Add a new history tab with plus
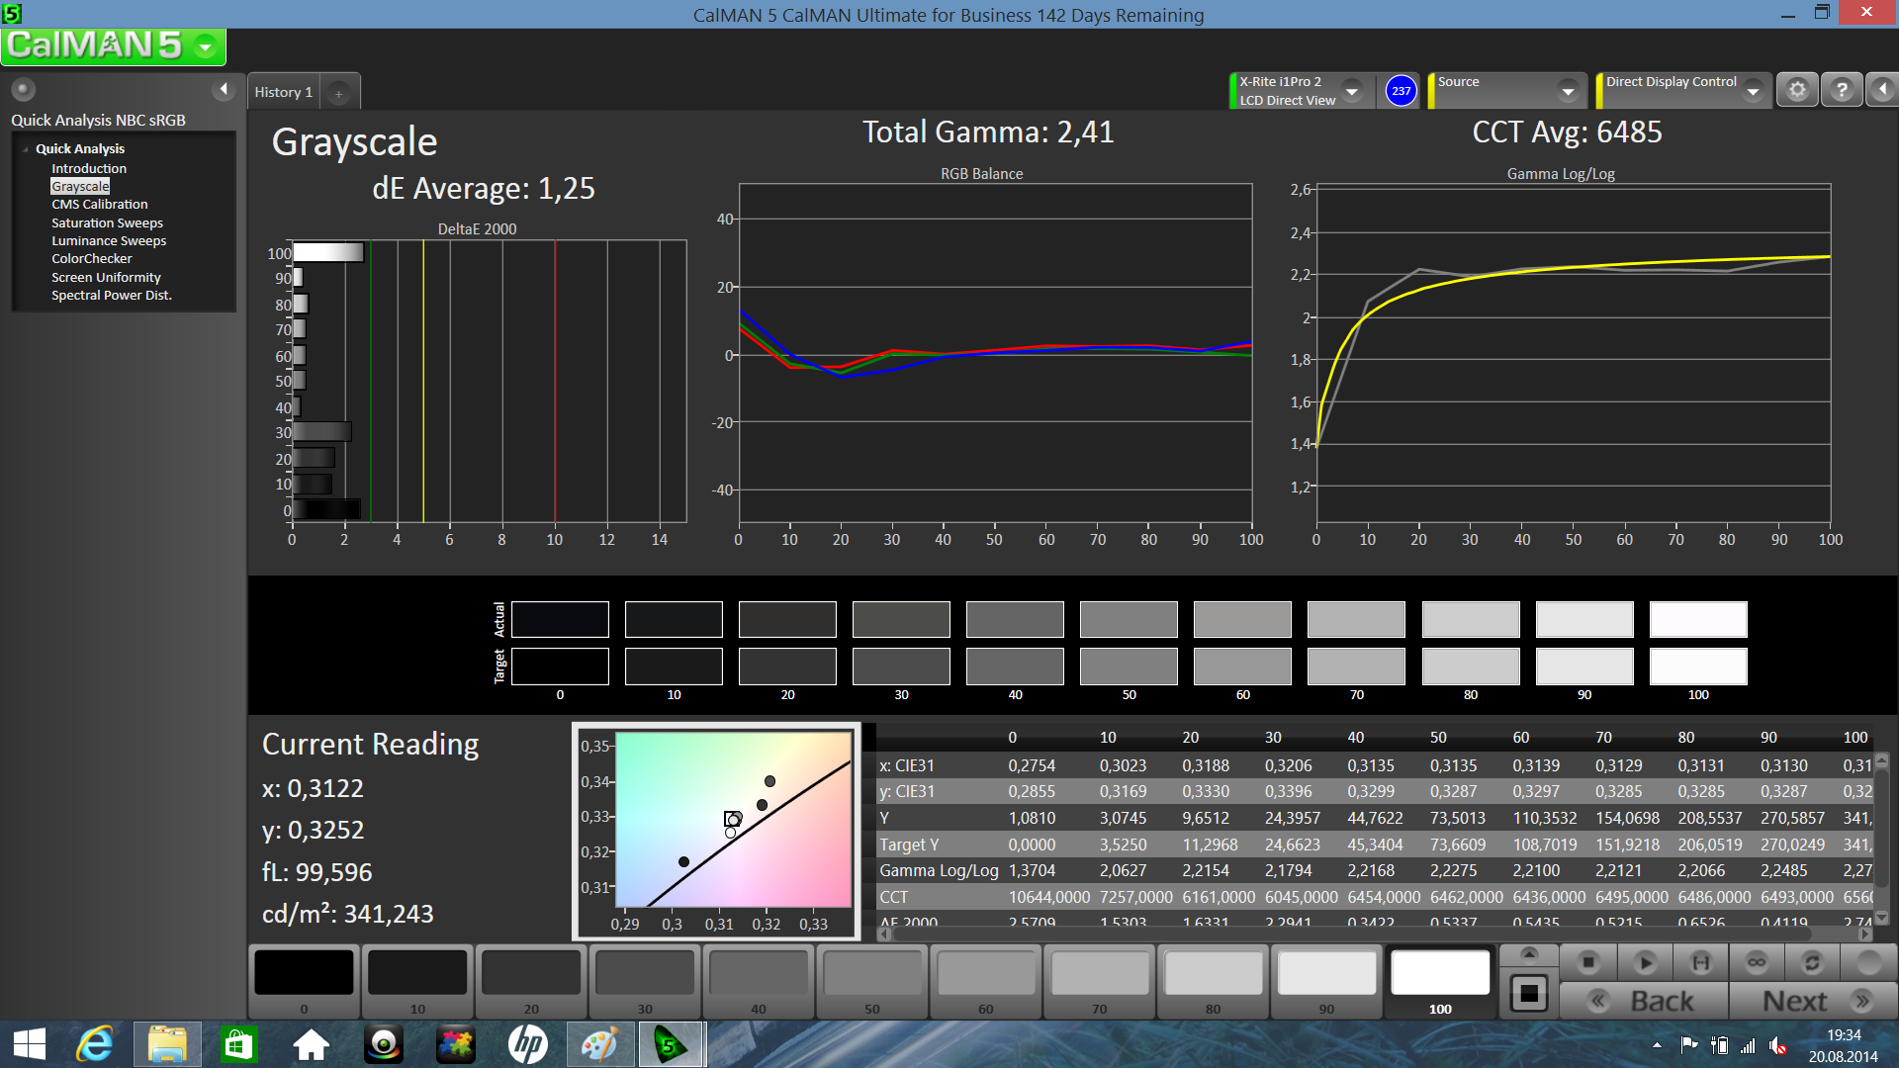The height and width of the screenshot is (1068, 1899). 338,94
